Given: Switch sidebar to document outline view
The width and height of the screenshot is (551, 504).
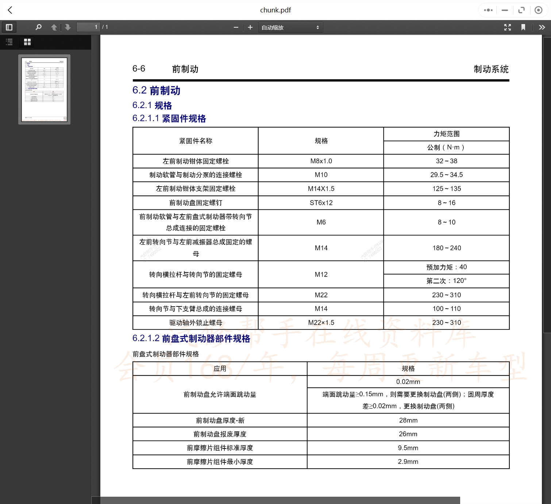Looking at the screenshot, I should pyautogui.click(x=9, y=42).
